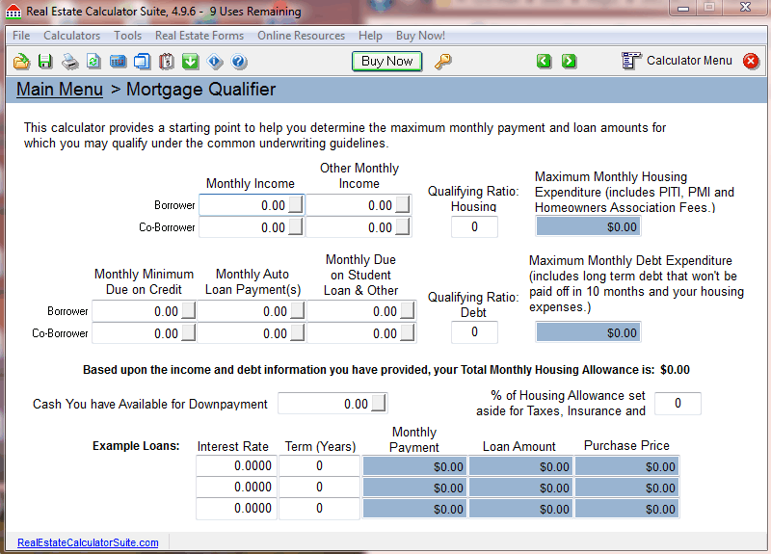Click the open folder icon in toolbar
The width and height of the screenshot is (771, 554).
coord(21,62)
